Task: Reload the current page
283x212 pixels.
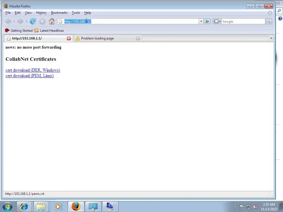Action: (33, 21)
